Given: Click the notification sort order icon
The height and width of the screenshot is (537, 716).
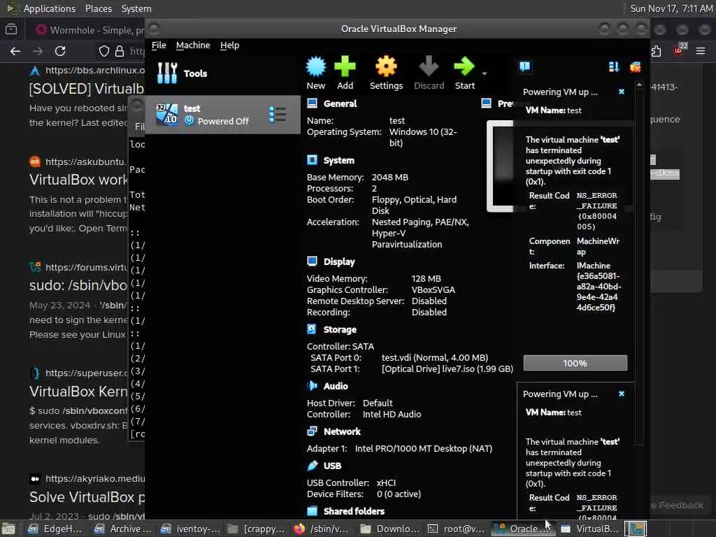Looking at the screenshot, I should pyautogui.click(x=614, y=67).
